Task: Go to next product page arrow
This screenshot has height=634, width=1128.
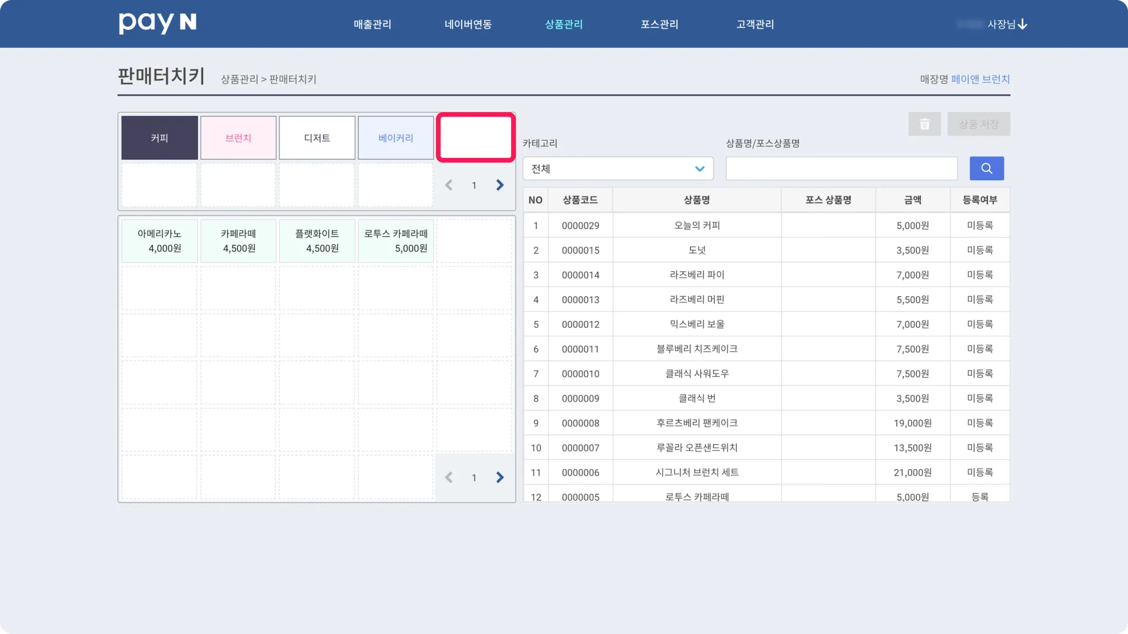Action: point(500,478)
